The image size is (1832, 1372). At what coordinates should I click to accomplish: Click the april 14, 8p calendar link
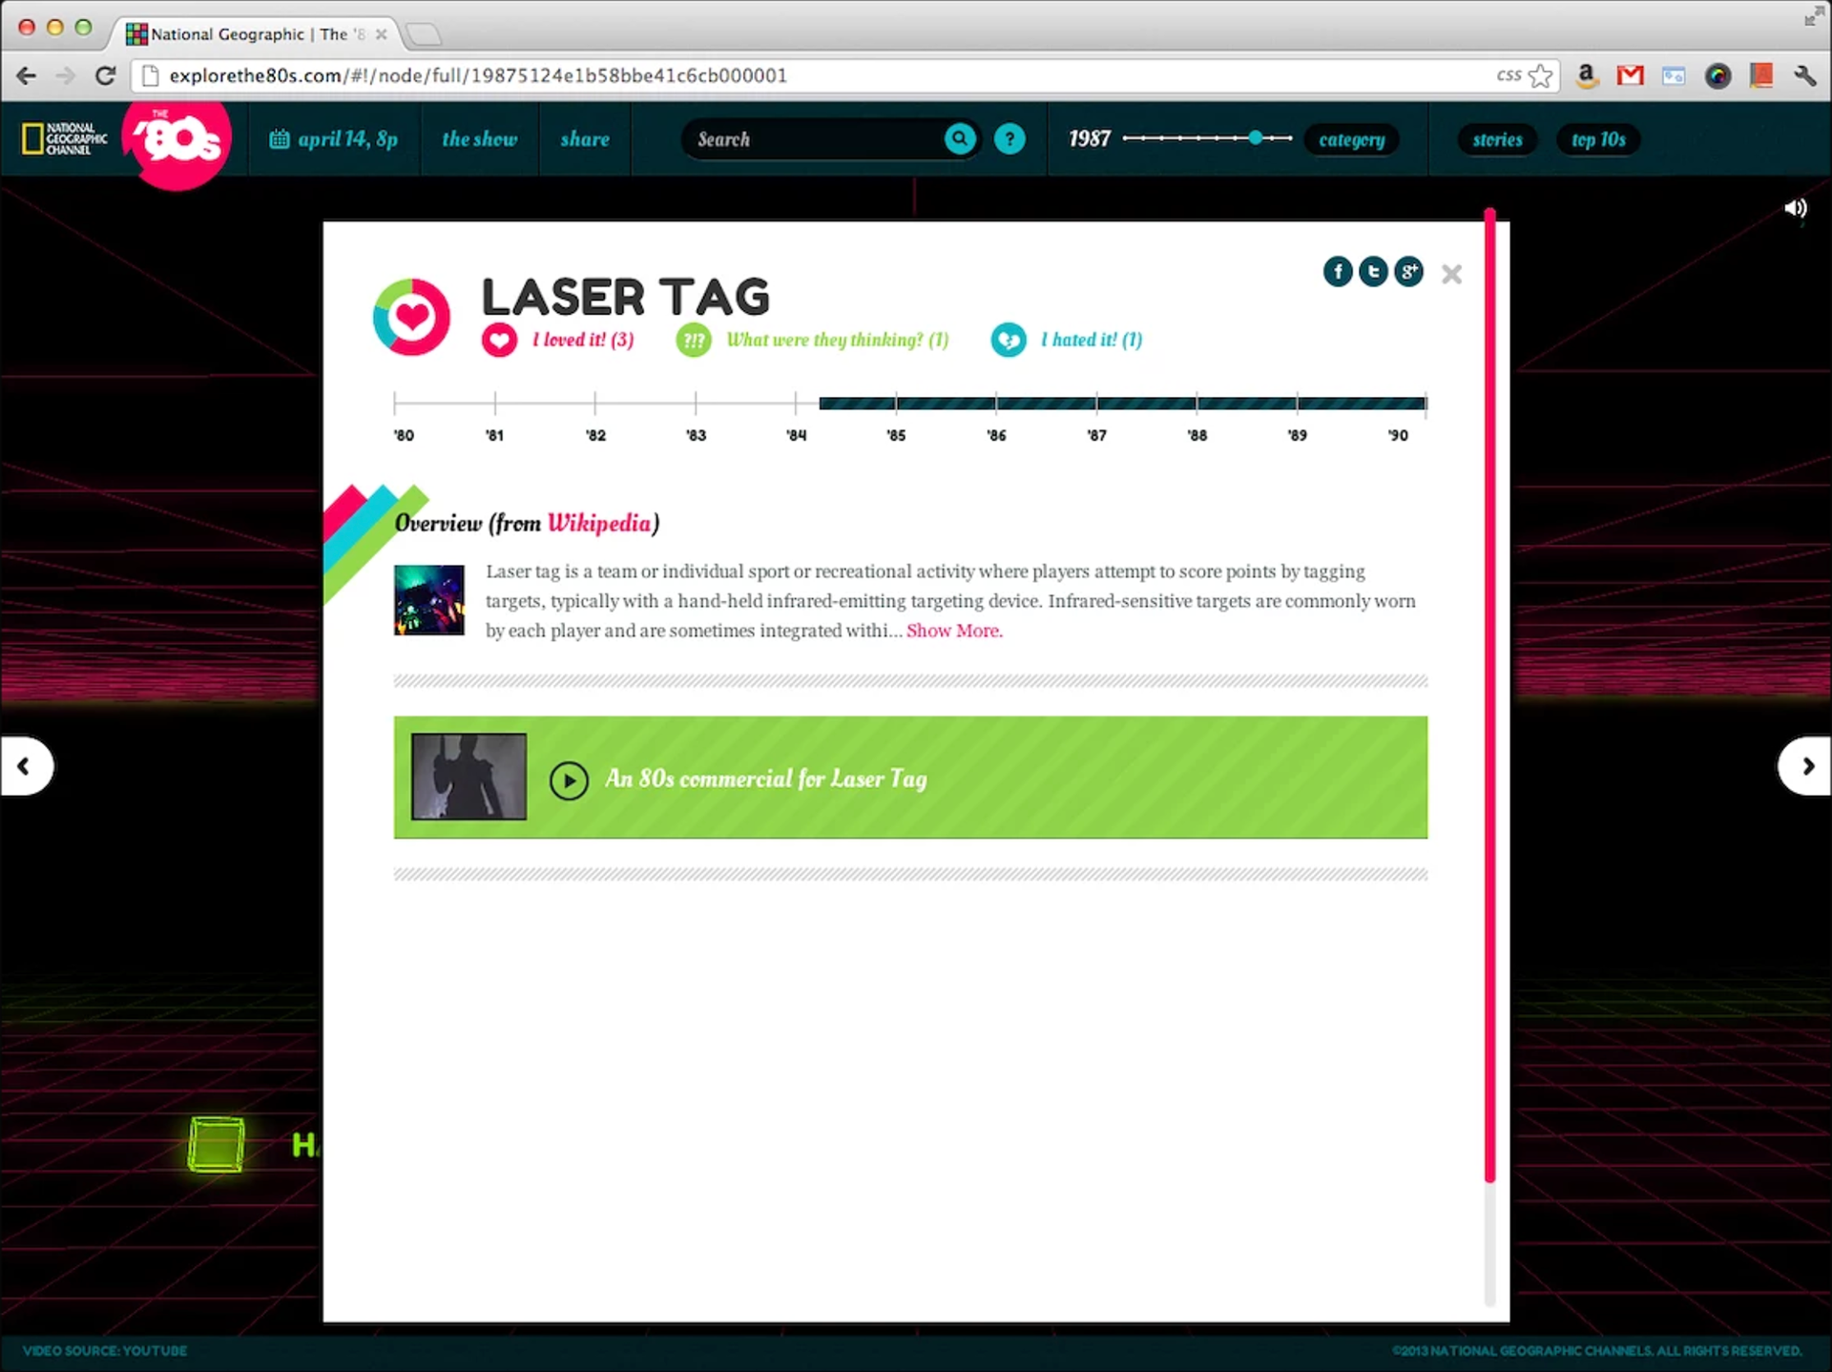334,139
